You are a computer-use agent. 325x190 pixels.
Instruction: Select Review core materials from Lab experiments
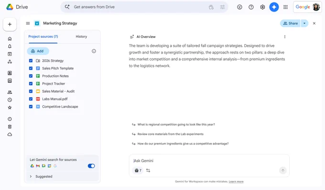(x=170, y=134)
